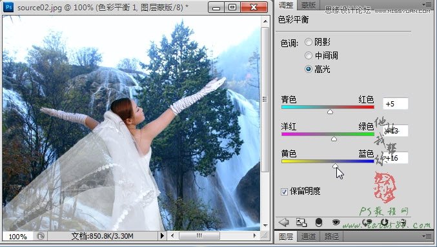Image resolution: width=437 pixels, height=247 pixels.
Task: Switch to the 蒙版 tab
Action: point(309,5)
